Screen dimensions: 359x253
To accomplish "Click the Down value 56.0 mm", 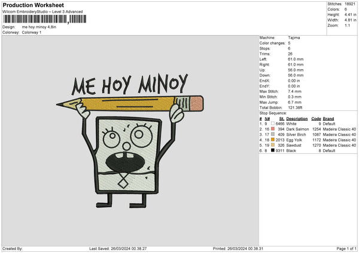I will [x=296, y=75].
